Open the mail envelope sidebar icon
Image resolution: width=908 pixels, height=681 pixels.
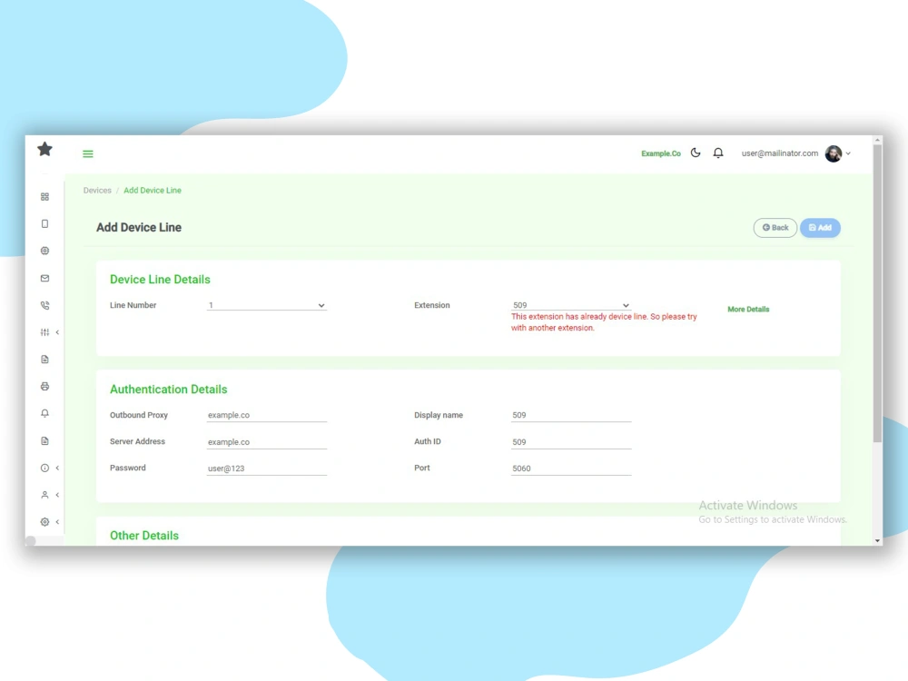(x=44, y=278)
